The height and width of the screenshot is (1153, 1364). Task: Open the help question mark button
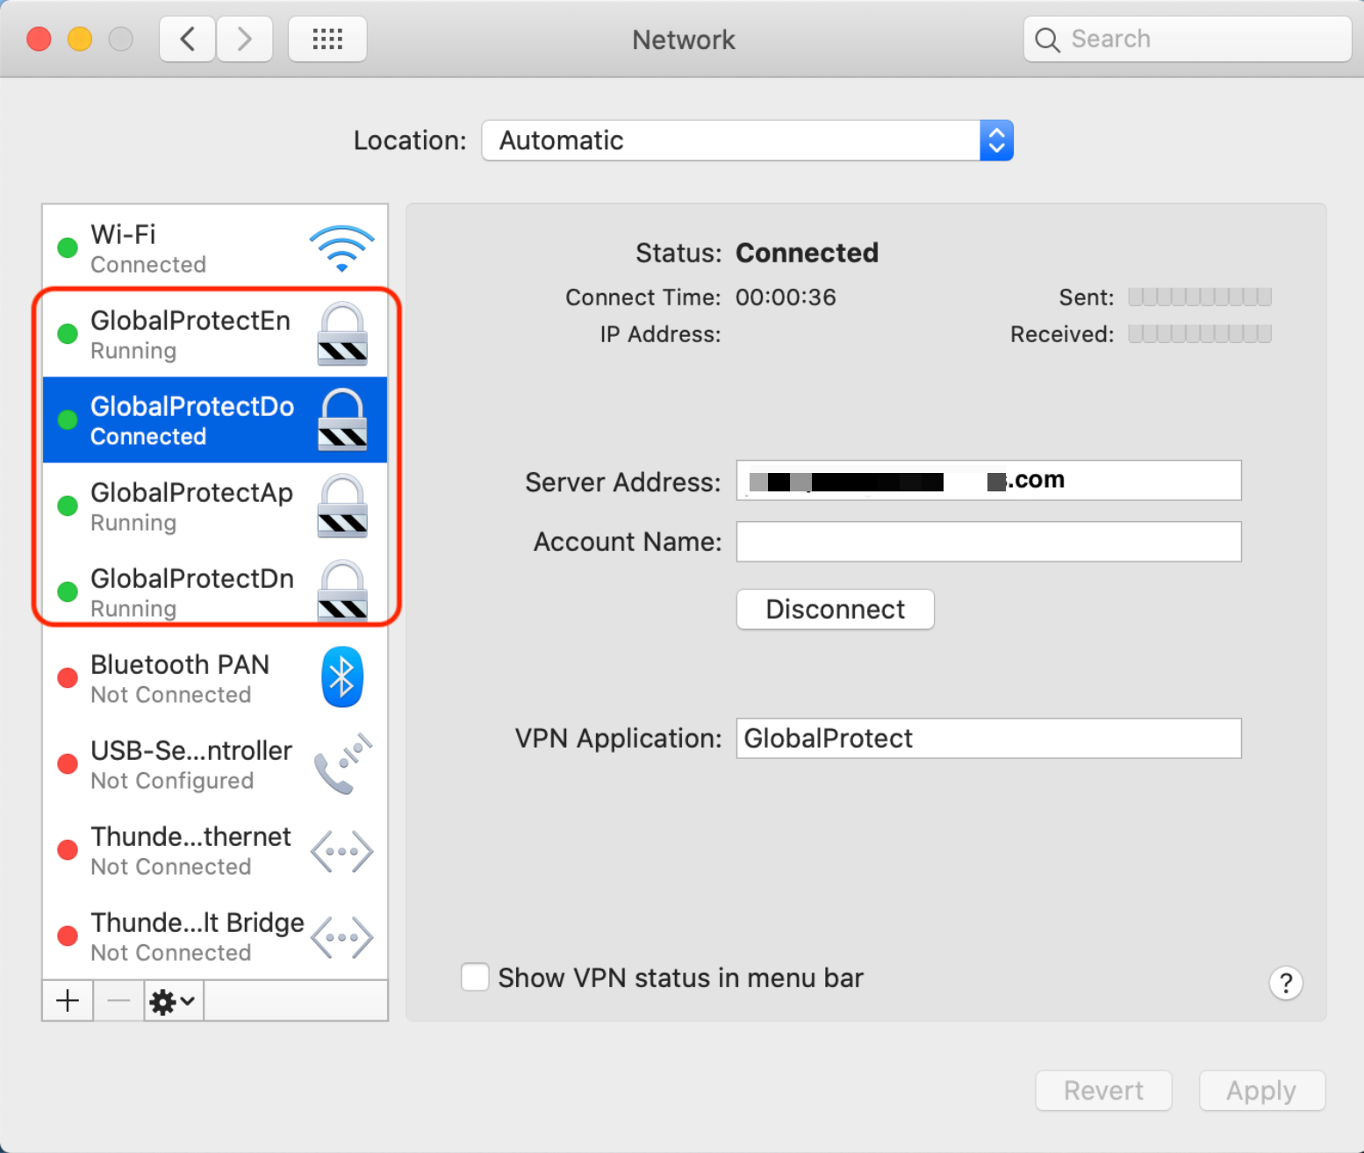[1286, 983]
